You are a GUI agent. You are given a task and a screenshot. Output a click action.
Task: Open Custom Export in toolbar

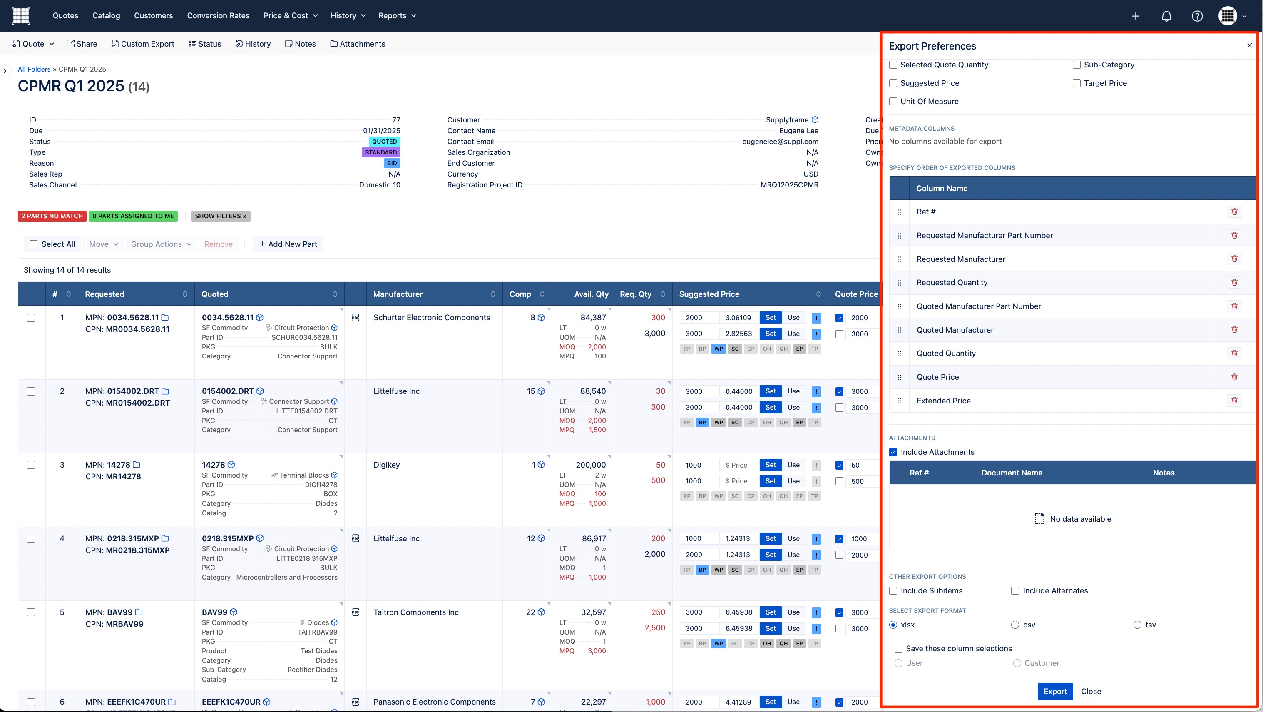[143, 44]
